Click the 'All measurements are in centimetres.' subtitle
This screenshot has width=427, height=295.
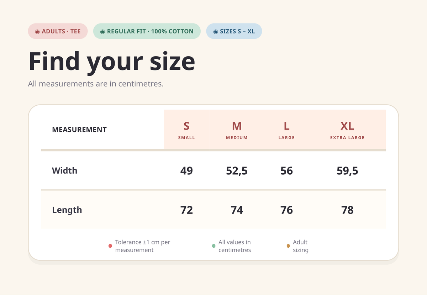pyautogui.click(x=96, y=84)
